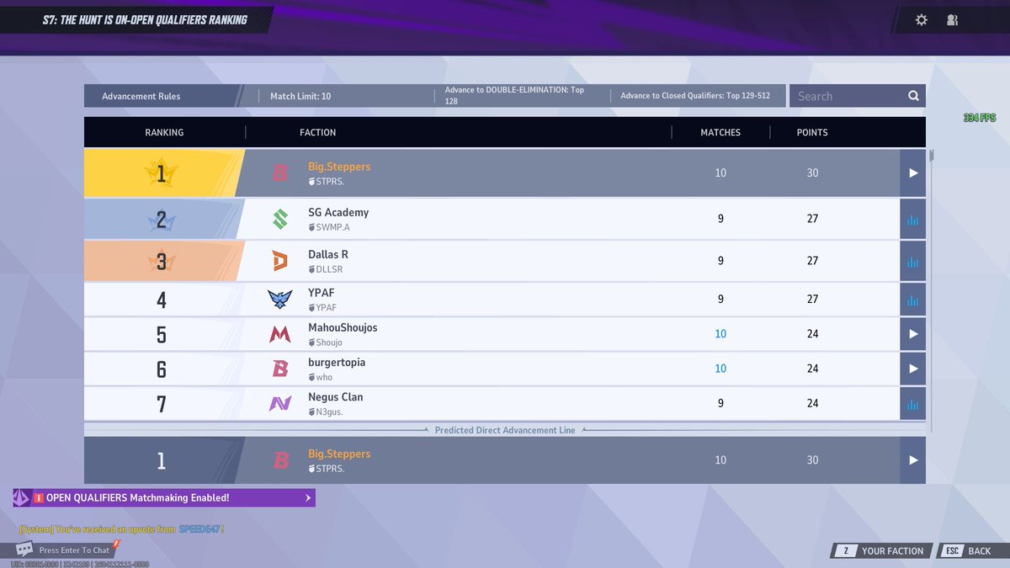Click the orange rank 3 badge
The height and width of the screenshot is (568, 1010).
pos(161,262)
